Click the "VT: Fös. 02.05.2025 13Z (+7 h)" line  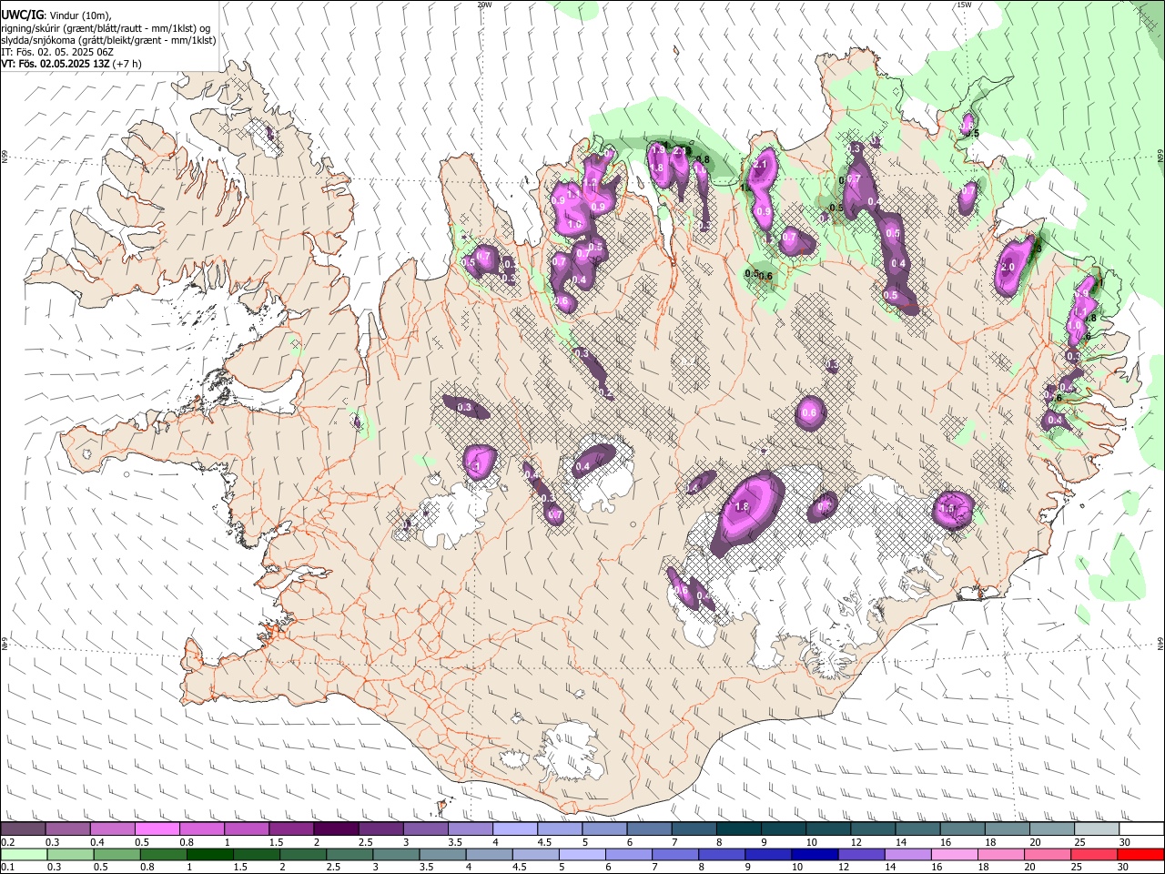(71, 64)
